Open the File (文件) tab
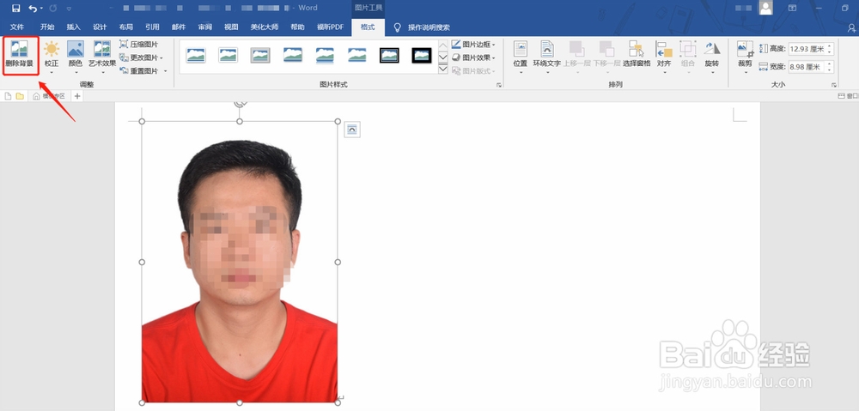This screenshot has width=859, height=411. coord(17,27)
